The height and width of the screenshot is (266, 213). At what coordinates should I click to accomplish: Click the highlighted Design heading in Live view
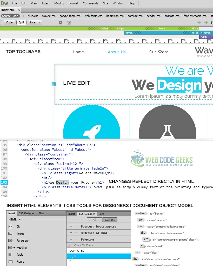click(179, 85)
